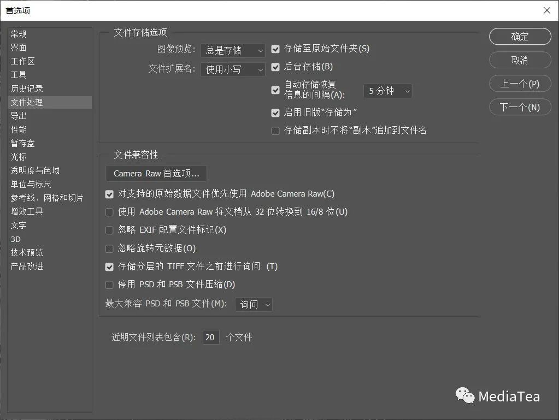
Task: Open the 最大兼容 PSD 和 PSB dropdown
Action: (x=254, y=304)
